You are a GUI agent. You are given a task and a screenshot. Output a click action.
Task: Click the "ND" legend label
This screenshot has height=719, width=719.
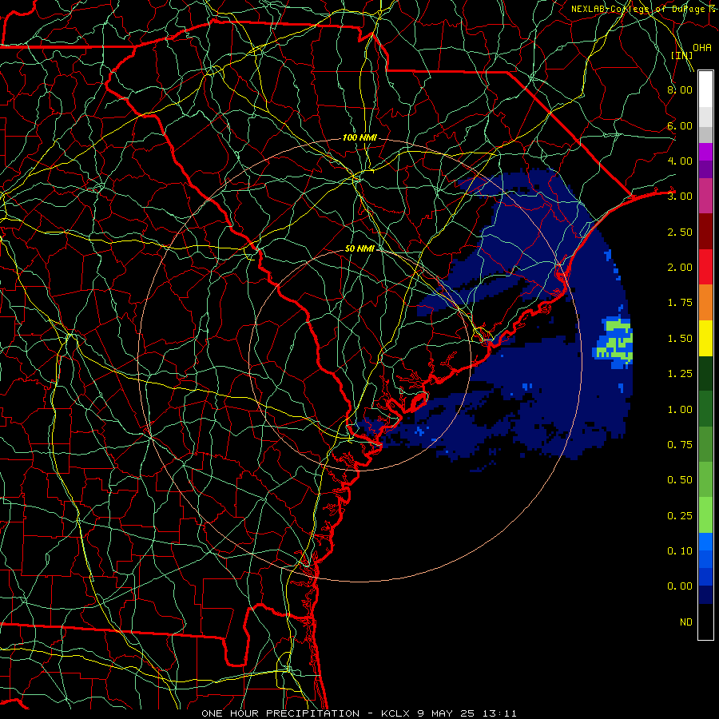(x=686, y=622)
